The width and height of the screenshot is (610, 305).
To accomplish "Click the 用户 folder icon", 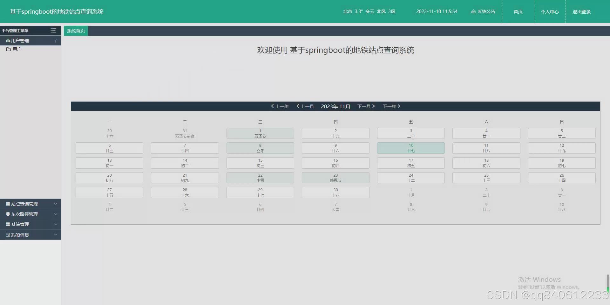I will (9, 49).
